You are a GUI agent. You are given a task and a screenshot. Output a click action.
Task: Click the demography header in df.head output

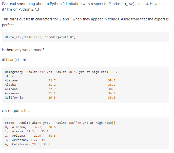[14, 72]
